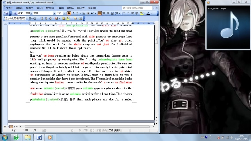Open the Styles and Formatting pane icon

click(x=15, y=13)
